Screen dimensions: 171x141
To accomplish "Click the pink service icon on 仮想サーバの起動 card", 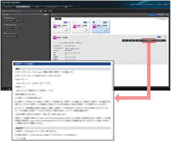I will coord(94,26).
